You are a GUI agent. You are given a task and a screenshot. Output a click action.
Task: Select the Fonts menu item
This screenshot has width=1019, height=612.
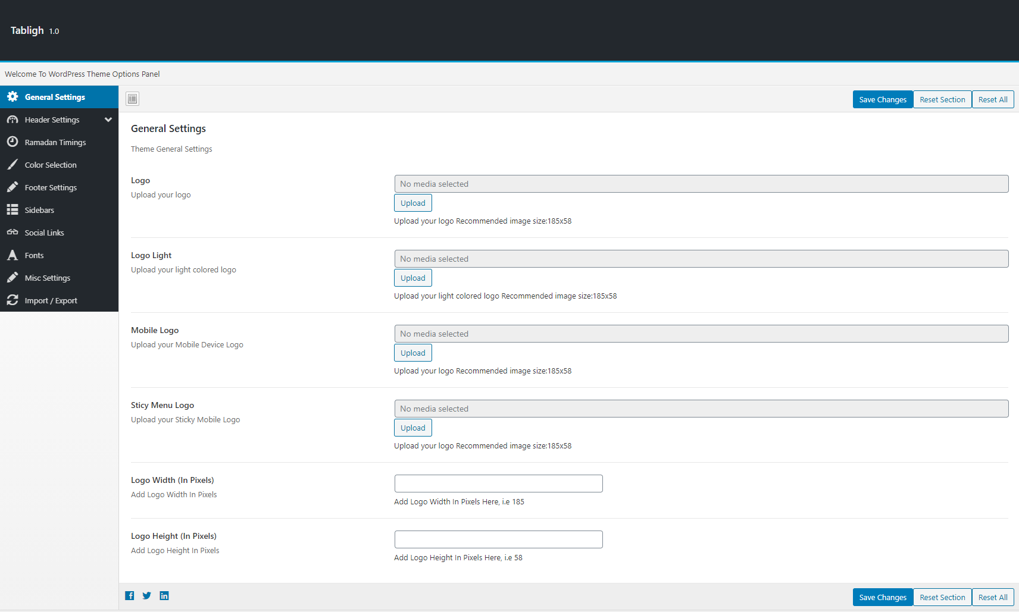click(x=34, y=255)
